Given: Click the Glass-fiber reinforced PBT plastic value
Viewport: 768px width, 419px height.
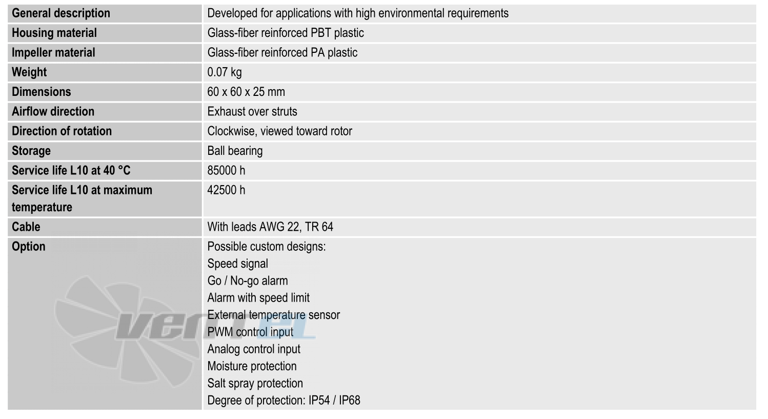Looking at the screenshot, I should (286, 33).
